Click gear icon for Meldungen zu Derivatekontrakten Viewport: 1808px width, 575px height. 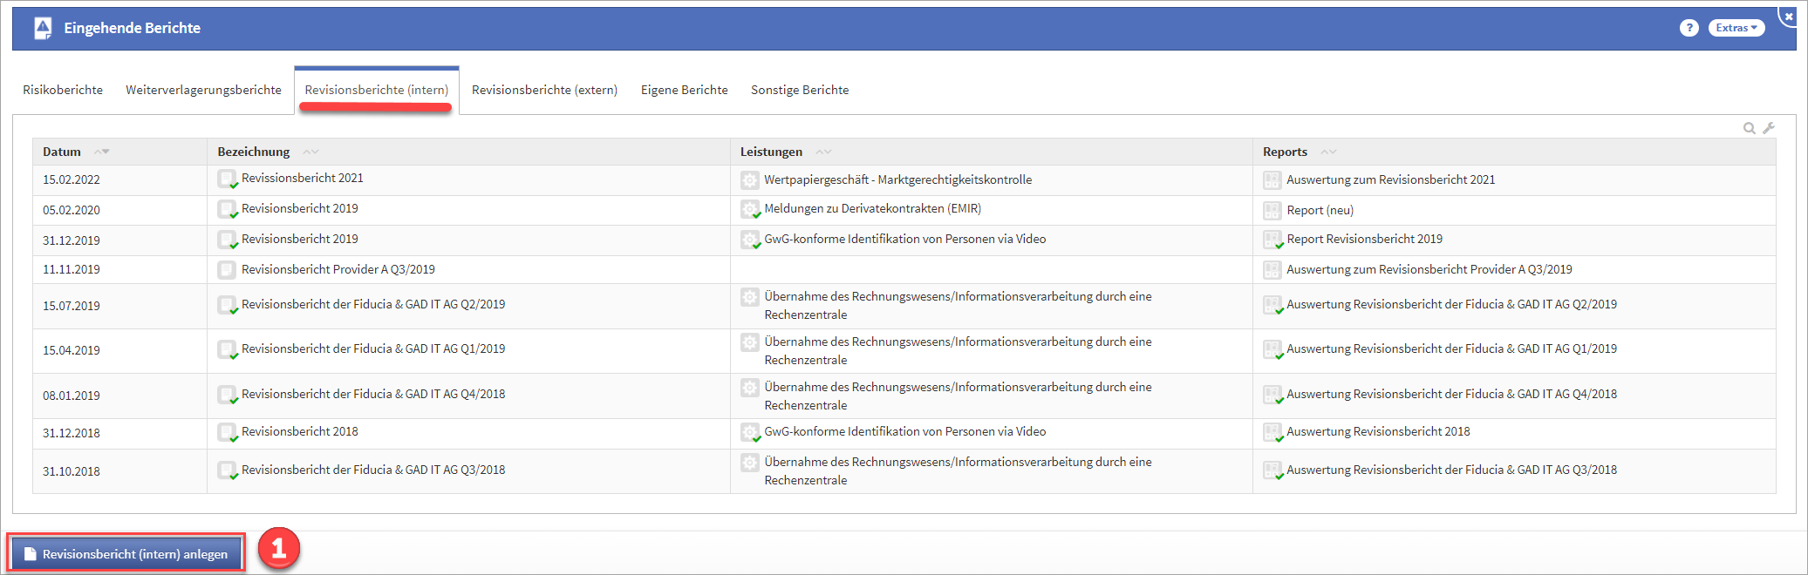tap(750, 210)
